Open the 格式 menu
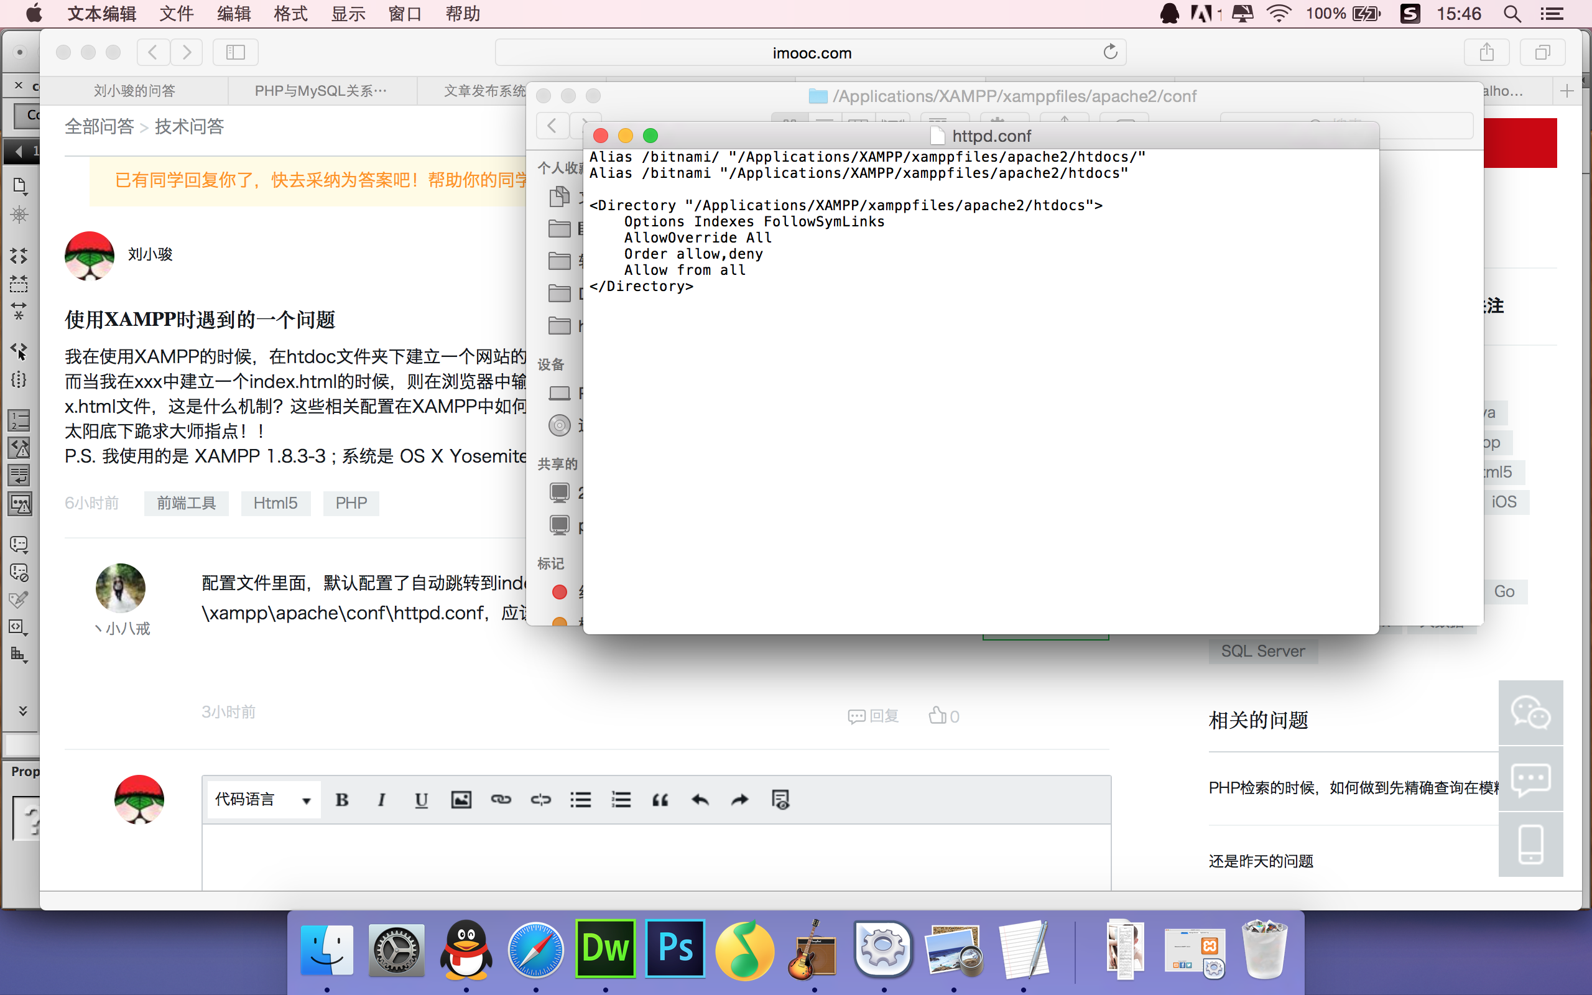1592x995 pixels. [x=291, y=14]
